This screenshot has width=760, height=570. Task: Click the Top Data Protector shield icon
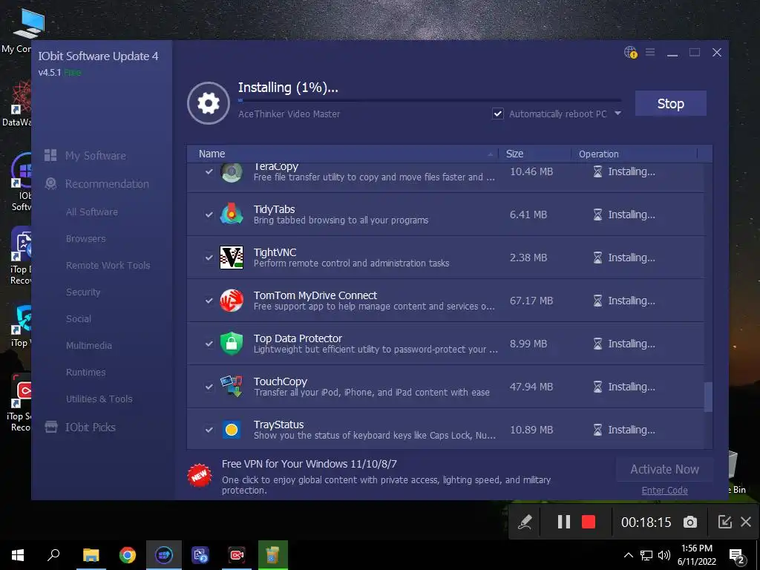[x=232, y=343]
